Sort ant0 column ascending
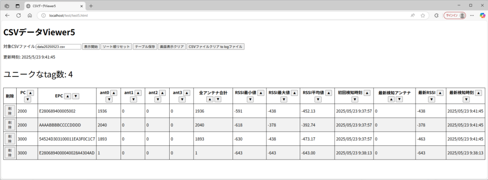Viewport: 488px width, 180px height. pyautogui.click(x=113, y=93)
